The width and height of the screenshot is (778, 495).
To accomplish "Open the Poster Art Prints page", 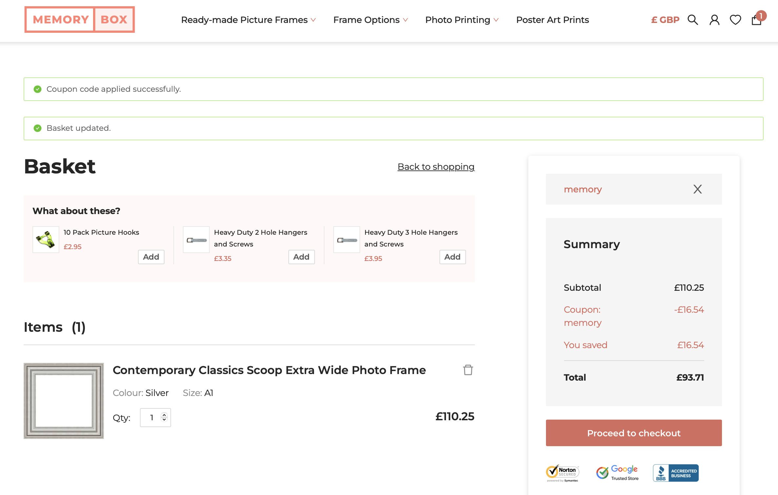I will coord(552,20).
